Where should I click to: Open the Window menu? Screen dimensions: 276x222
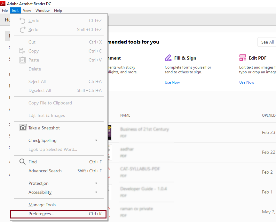tap(43, 10)
